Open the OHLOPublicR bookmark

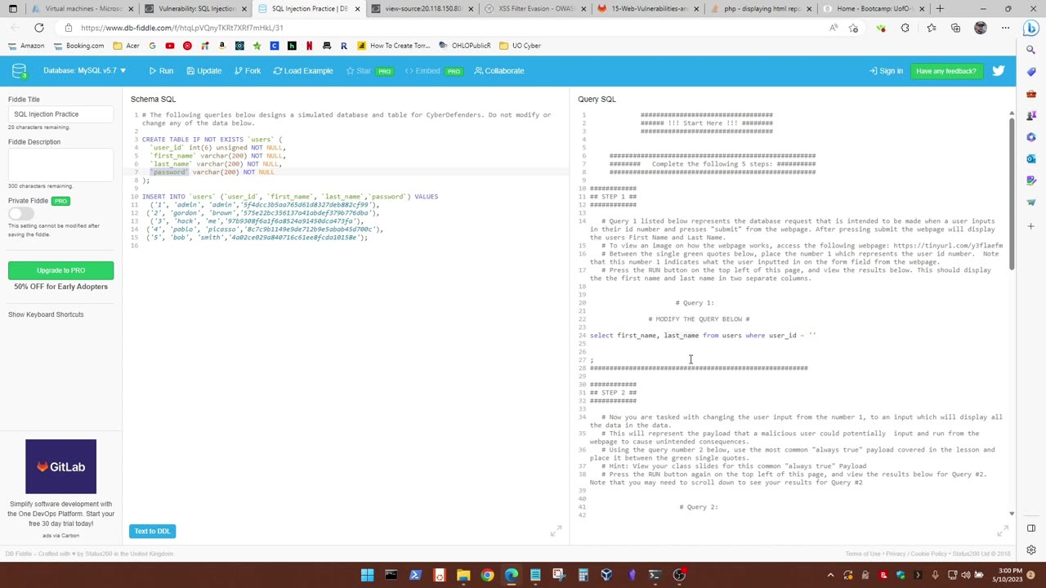click(x=465, y=46)
